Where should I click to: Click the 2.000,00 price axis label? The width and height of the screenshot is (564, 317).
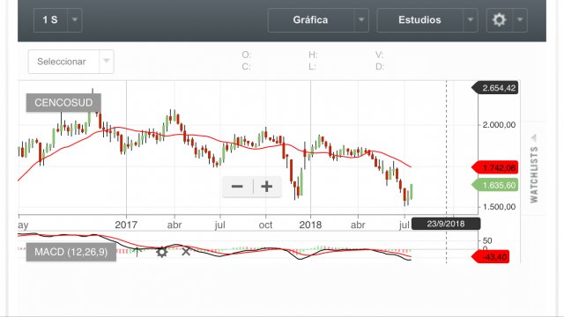point(499,125)
